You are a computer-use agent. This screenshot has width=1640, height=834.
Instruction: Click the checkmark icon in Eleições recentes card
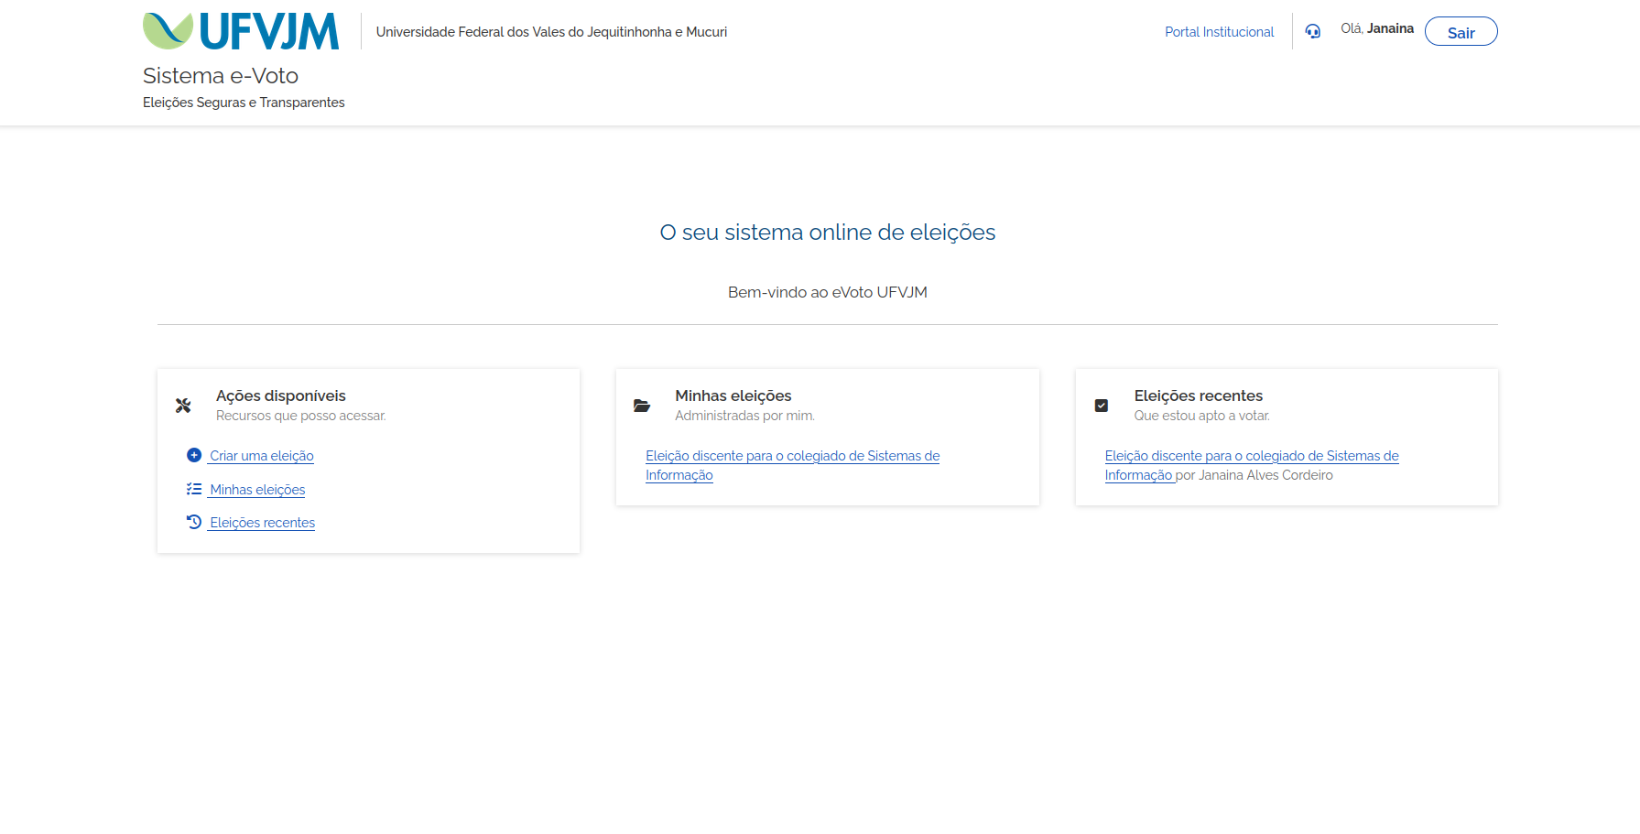(1102, 406)
